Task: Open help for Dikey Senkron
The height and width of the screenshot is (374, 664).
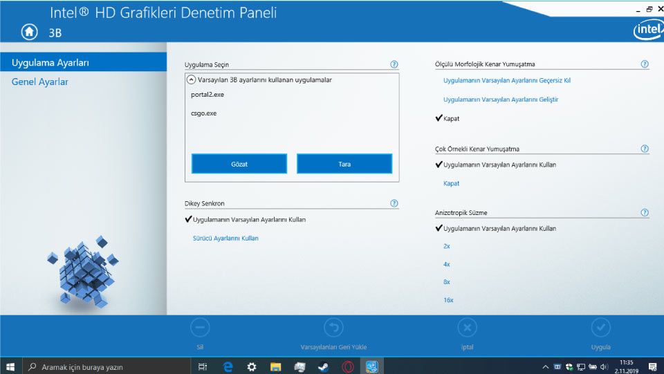Action: tap(394, 203)
